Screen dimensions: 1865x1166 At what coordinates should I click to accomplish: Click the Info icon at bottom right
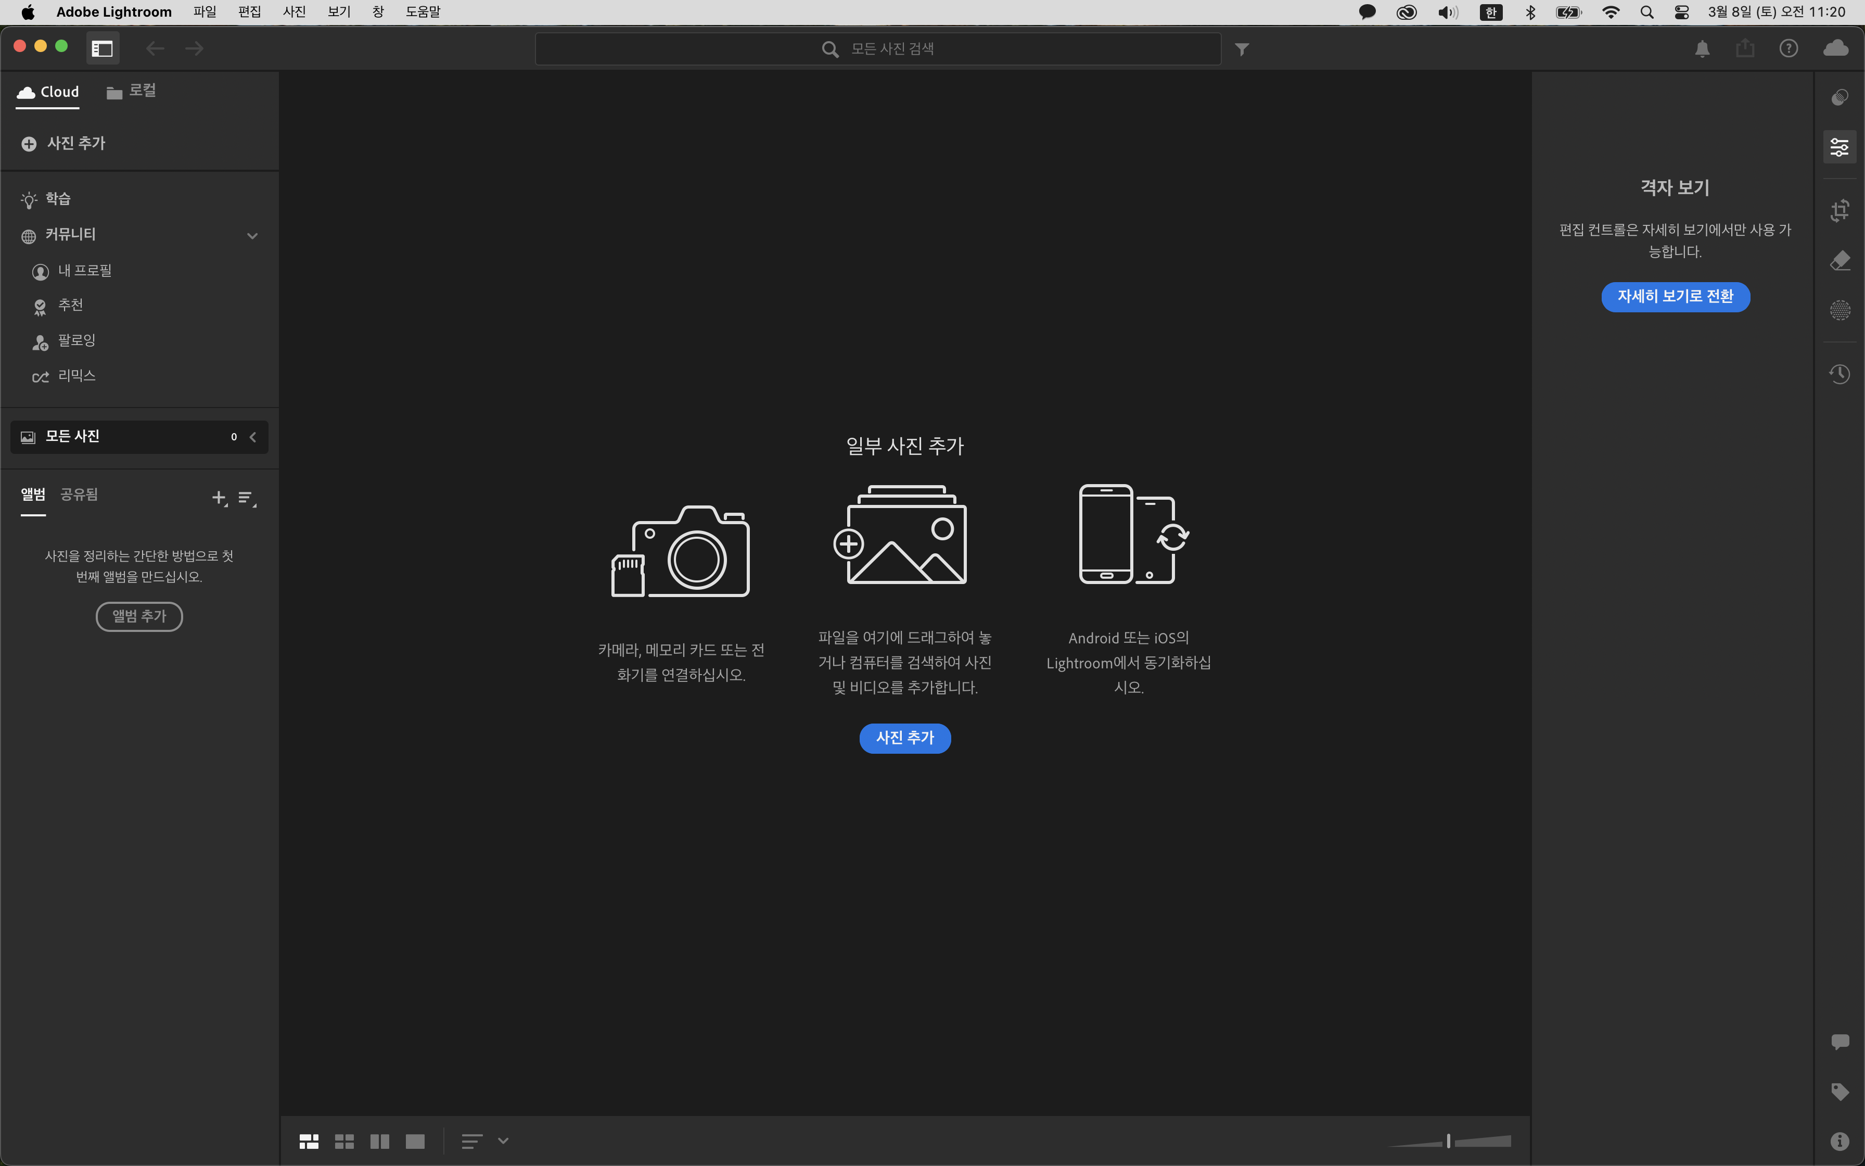pos(1840,1142)
